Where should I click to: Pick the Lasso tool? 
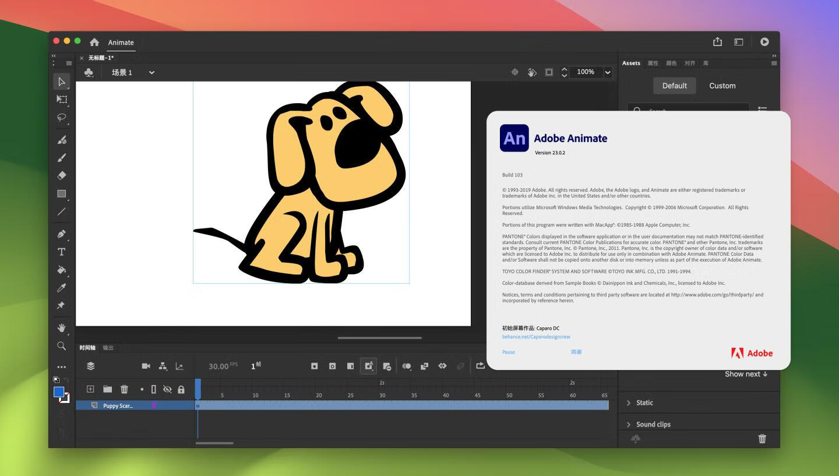62,118
